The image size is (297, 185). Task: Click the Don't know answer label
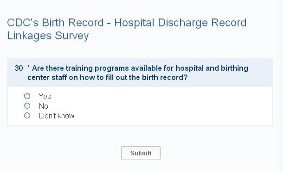click(57, 116)
